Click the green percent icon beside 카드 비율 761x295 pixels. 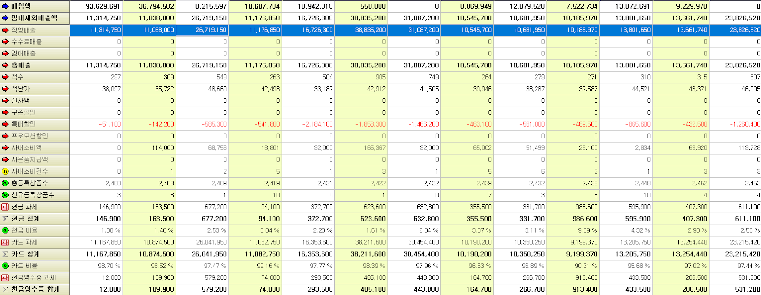click(x=5, y=266)
